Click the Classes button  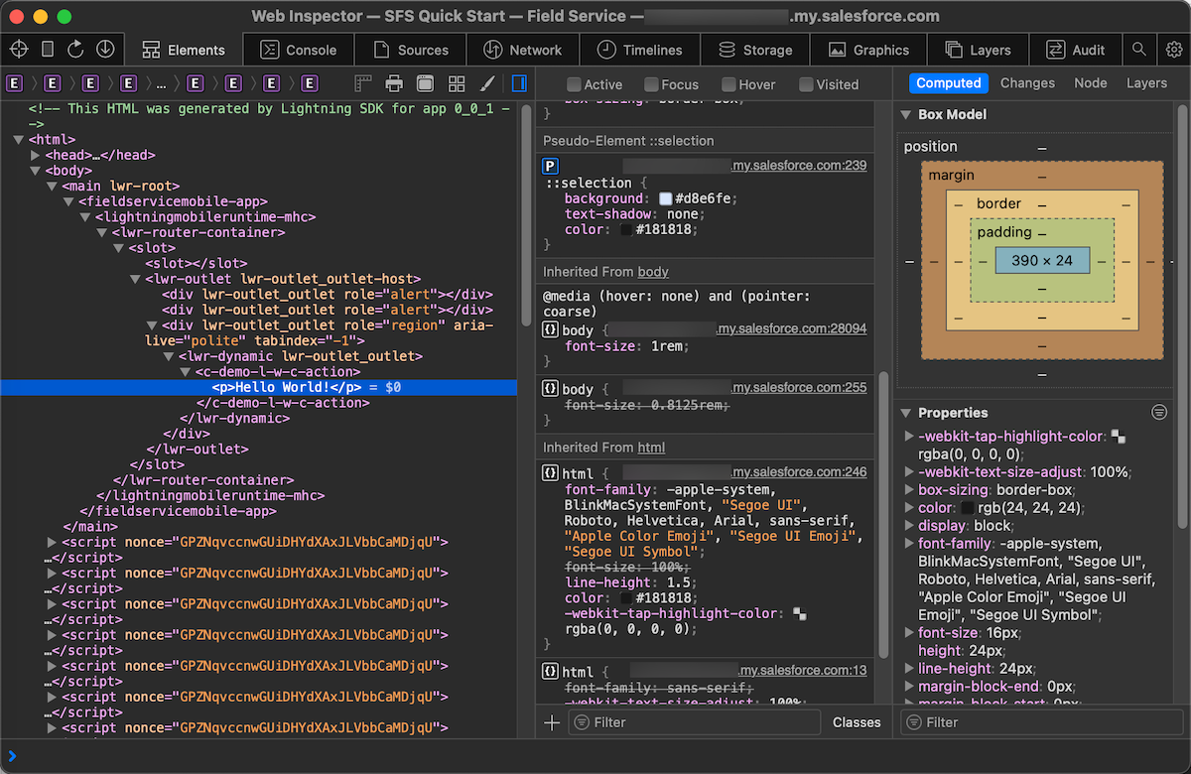pos(857,722)
